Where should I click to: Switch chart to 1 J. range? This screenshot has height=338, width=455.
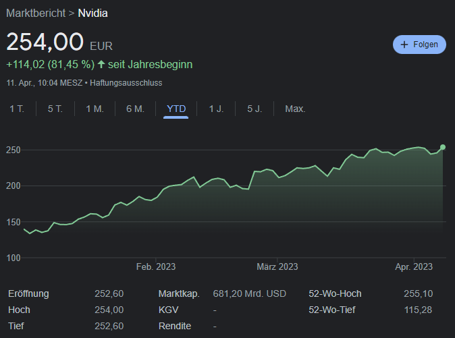(216, 109)
